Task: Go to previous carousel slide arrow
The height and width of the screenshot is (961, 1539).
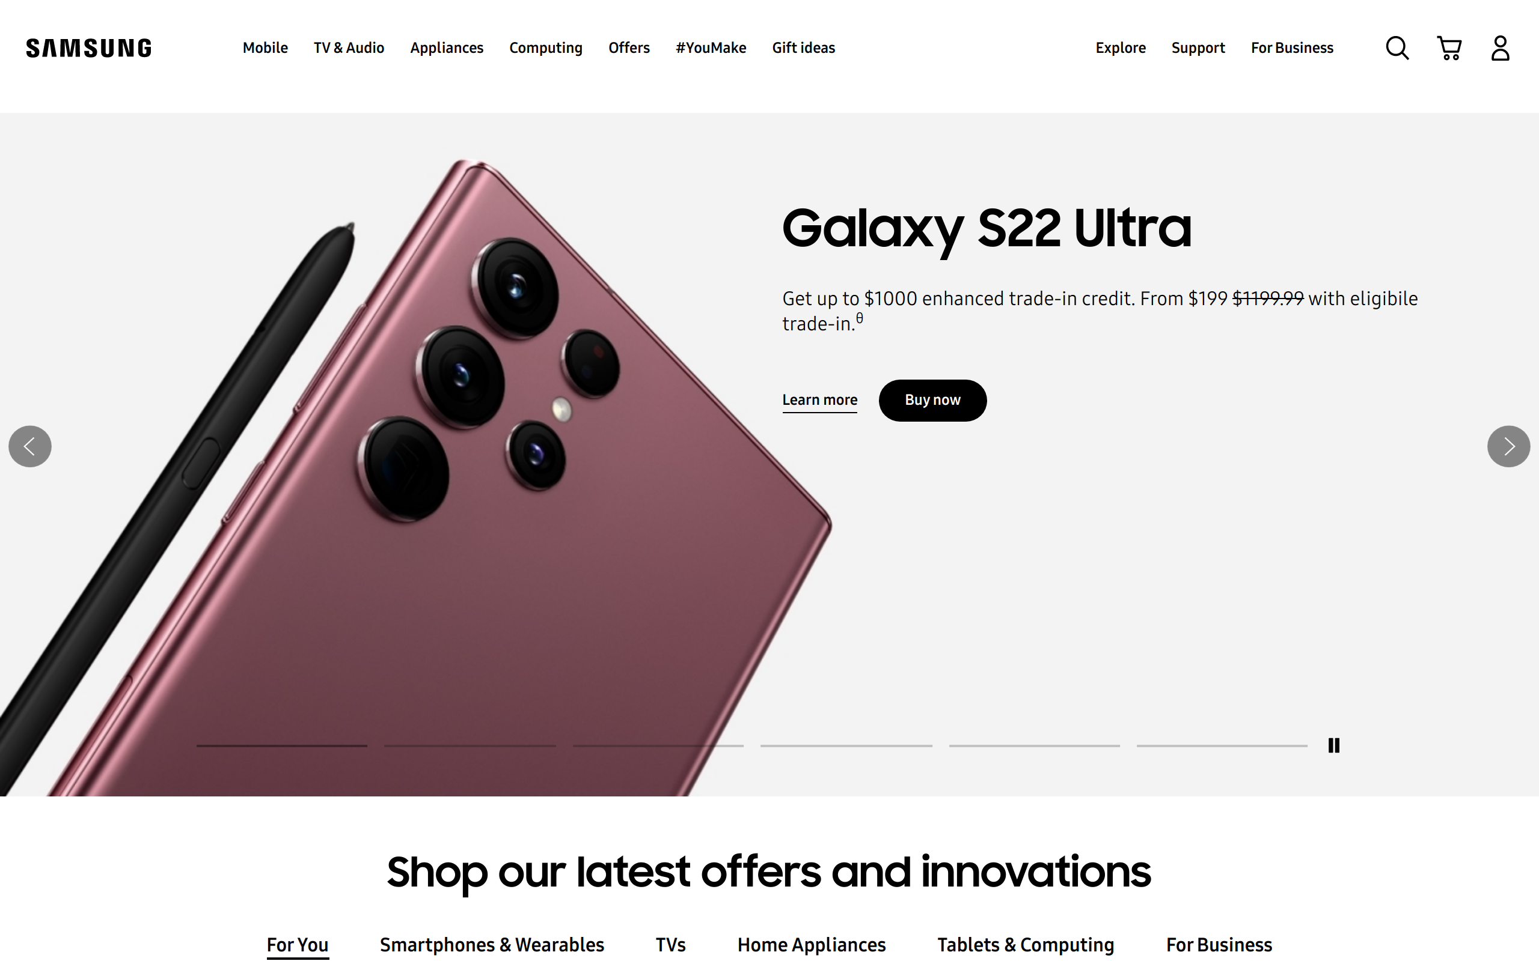Action: (30, 446)
